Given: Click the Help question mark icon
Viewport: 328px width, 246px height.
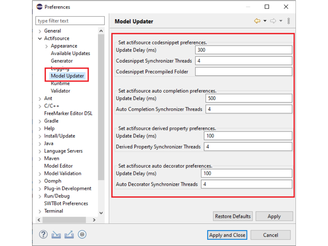Looking at the screenshot, I should pyautogui.click(x=43, y=234).
